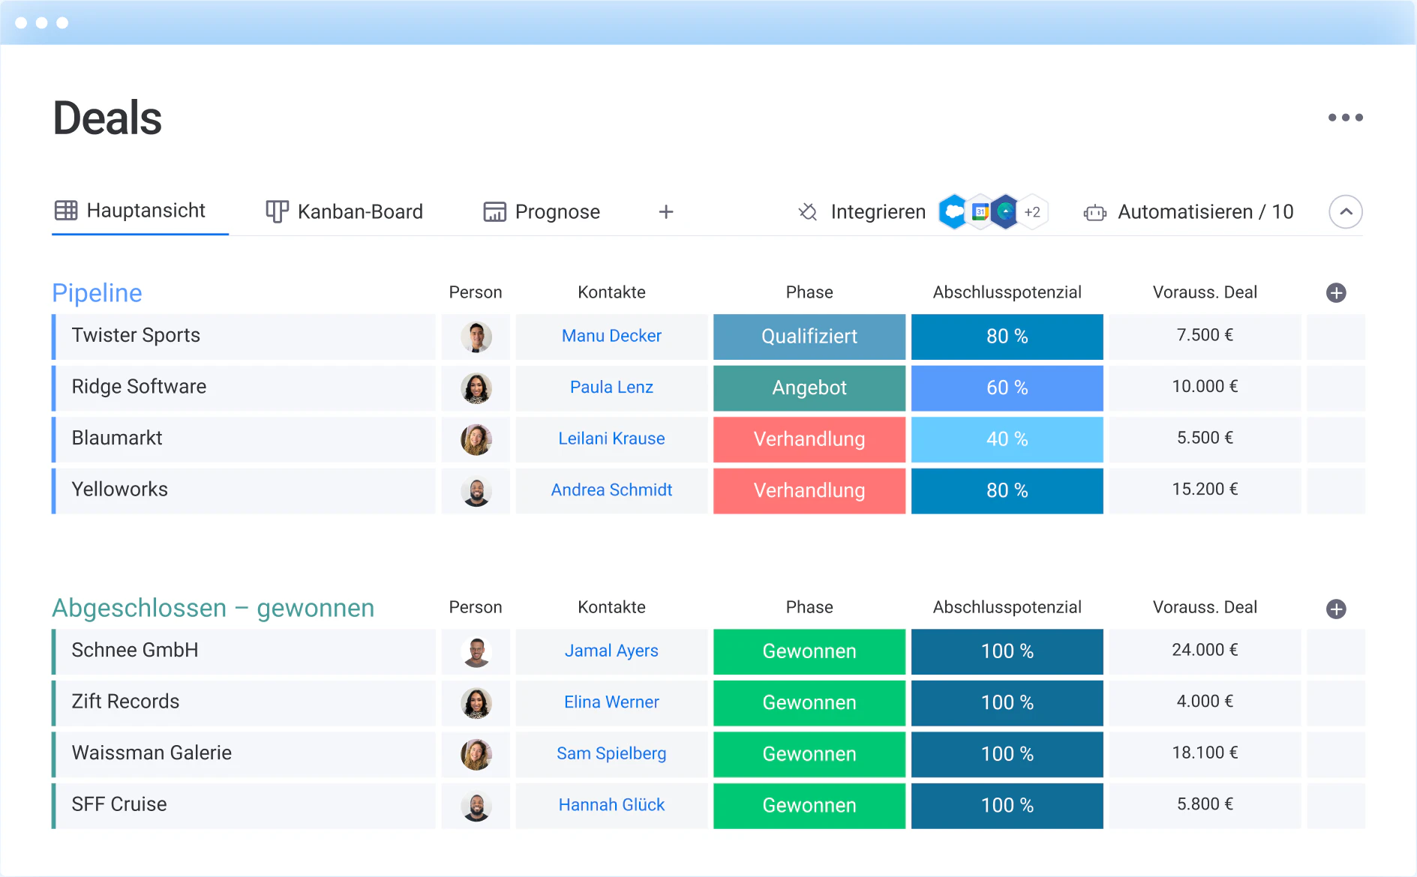The width and height of the screenshot is (1417, 877).
Task: Select the Ridge Software deal name
Action: [139, 387]
